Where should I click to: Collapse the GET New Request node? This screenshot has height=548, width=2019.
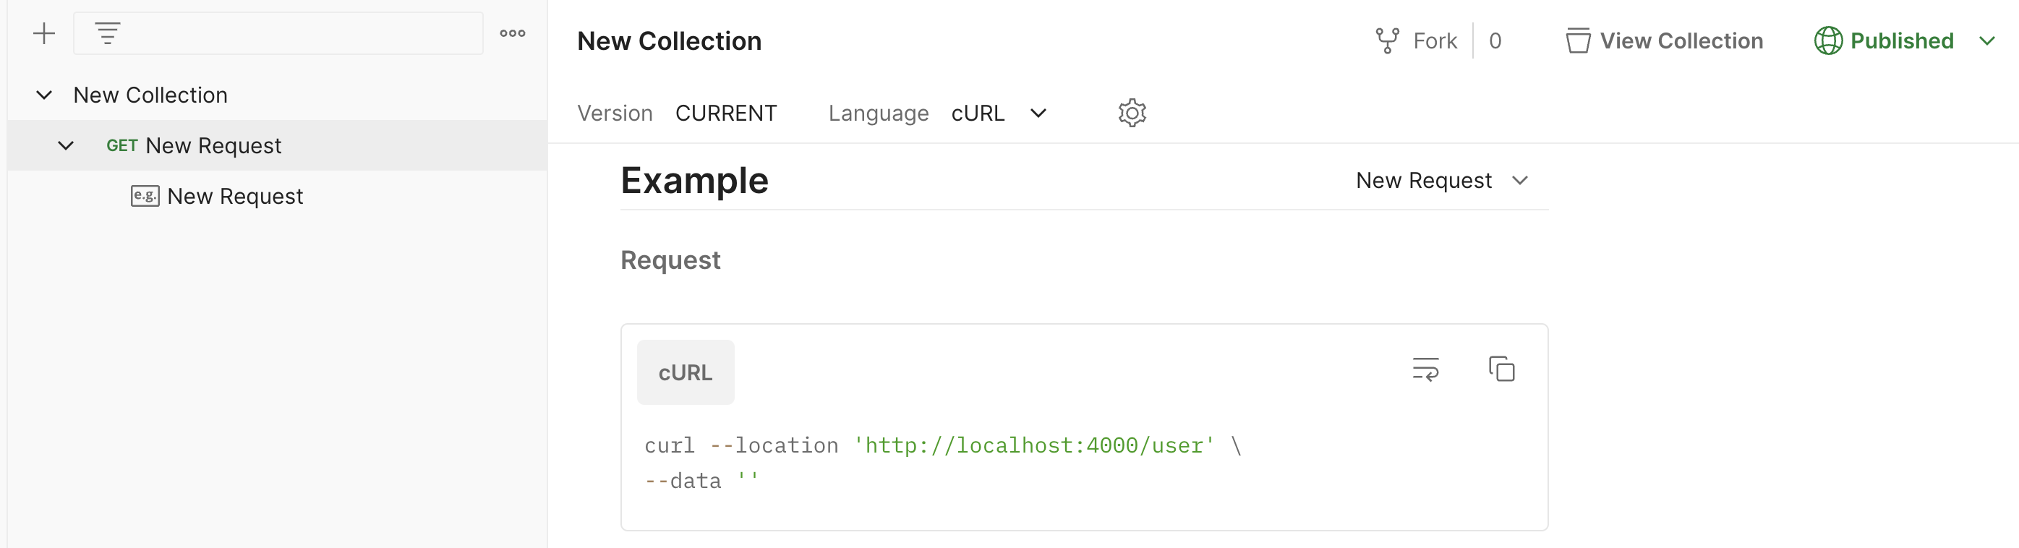coord(66,146)
